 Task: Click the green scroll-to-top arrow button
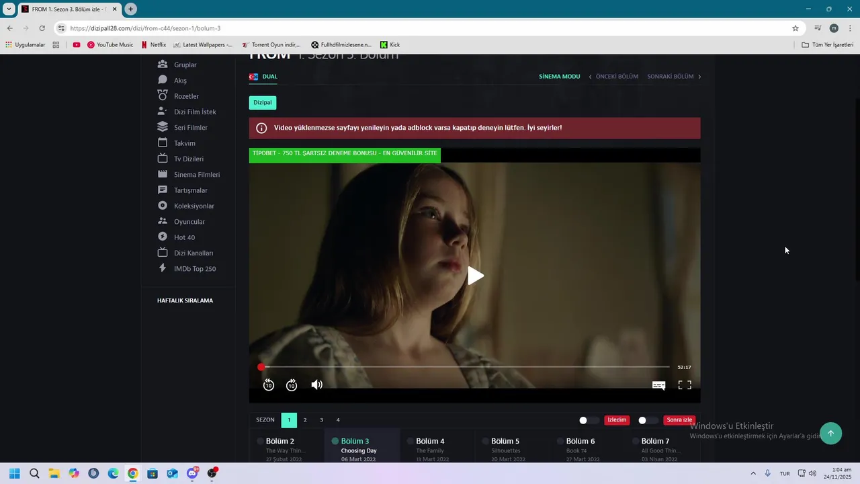click(830, 433)
